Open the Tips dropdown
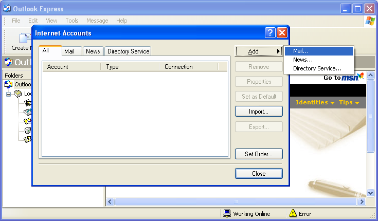 [349, 102]
